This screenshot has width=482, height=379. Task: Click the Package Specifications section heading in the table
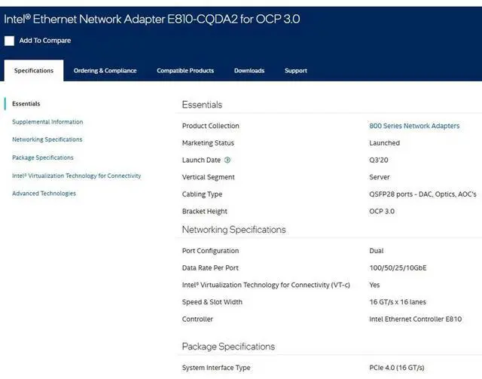tap(228, 347)
